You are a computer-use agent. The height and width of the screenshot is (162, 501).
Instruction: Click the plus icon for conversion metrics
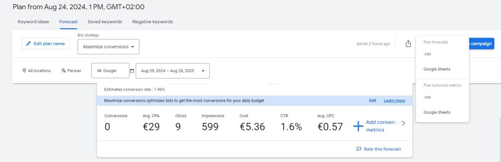point(358,126)
